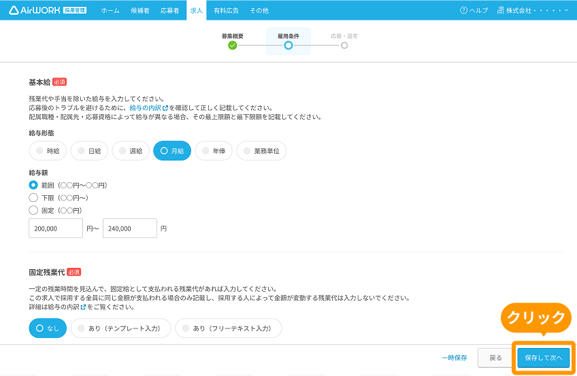This screenshot has width=577, height=376.
Task: Choose 年俸 pay type
Action: coord(214,151)
